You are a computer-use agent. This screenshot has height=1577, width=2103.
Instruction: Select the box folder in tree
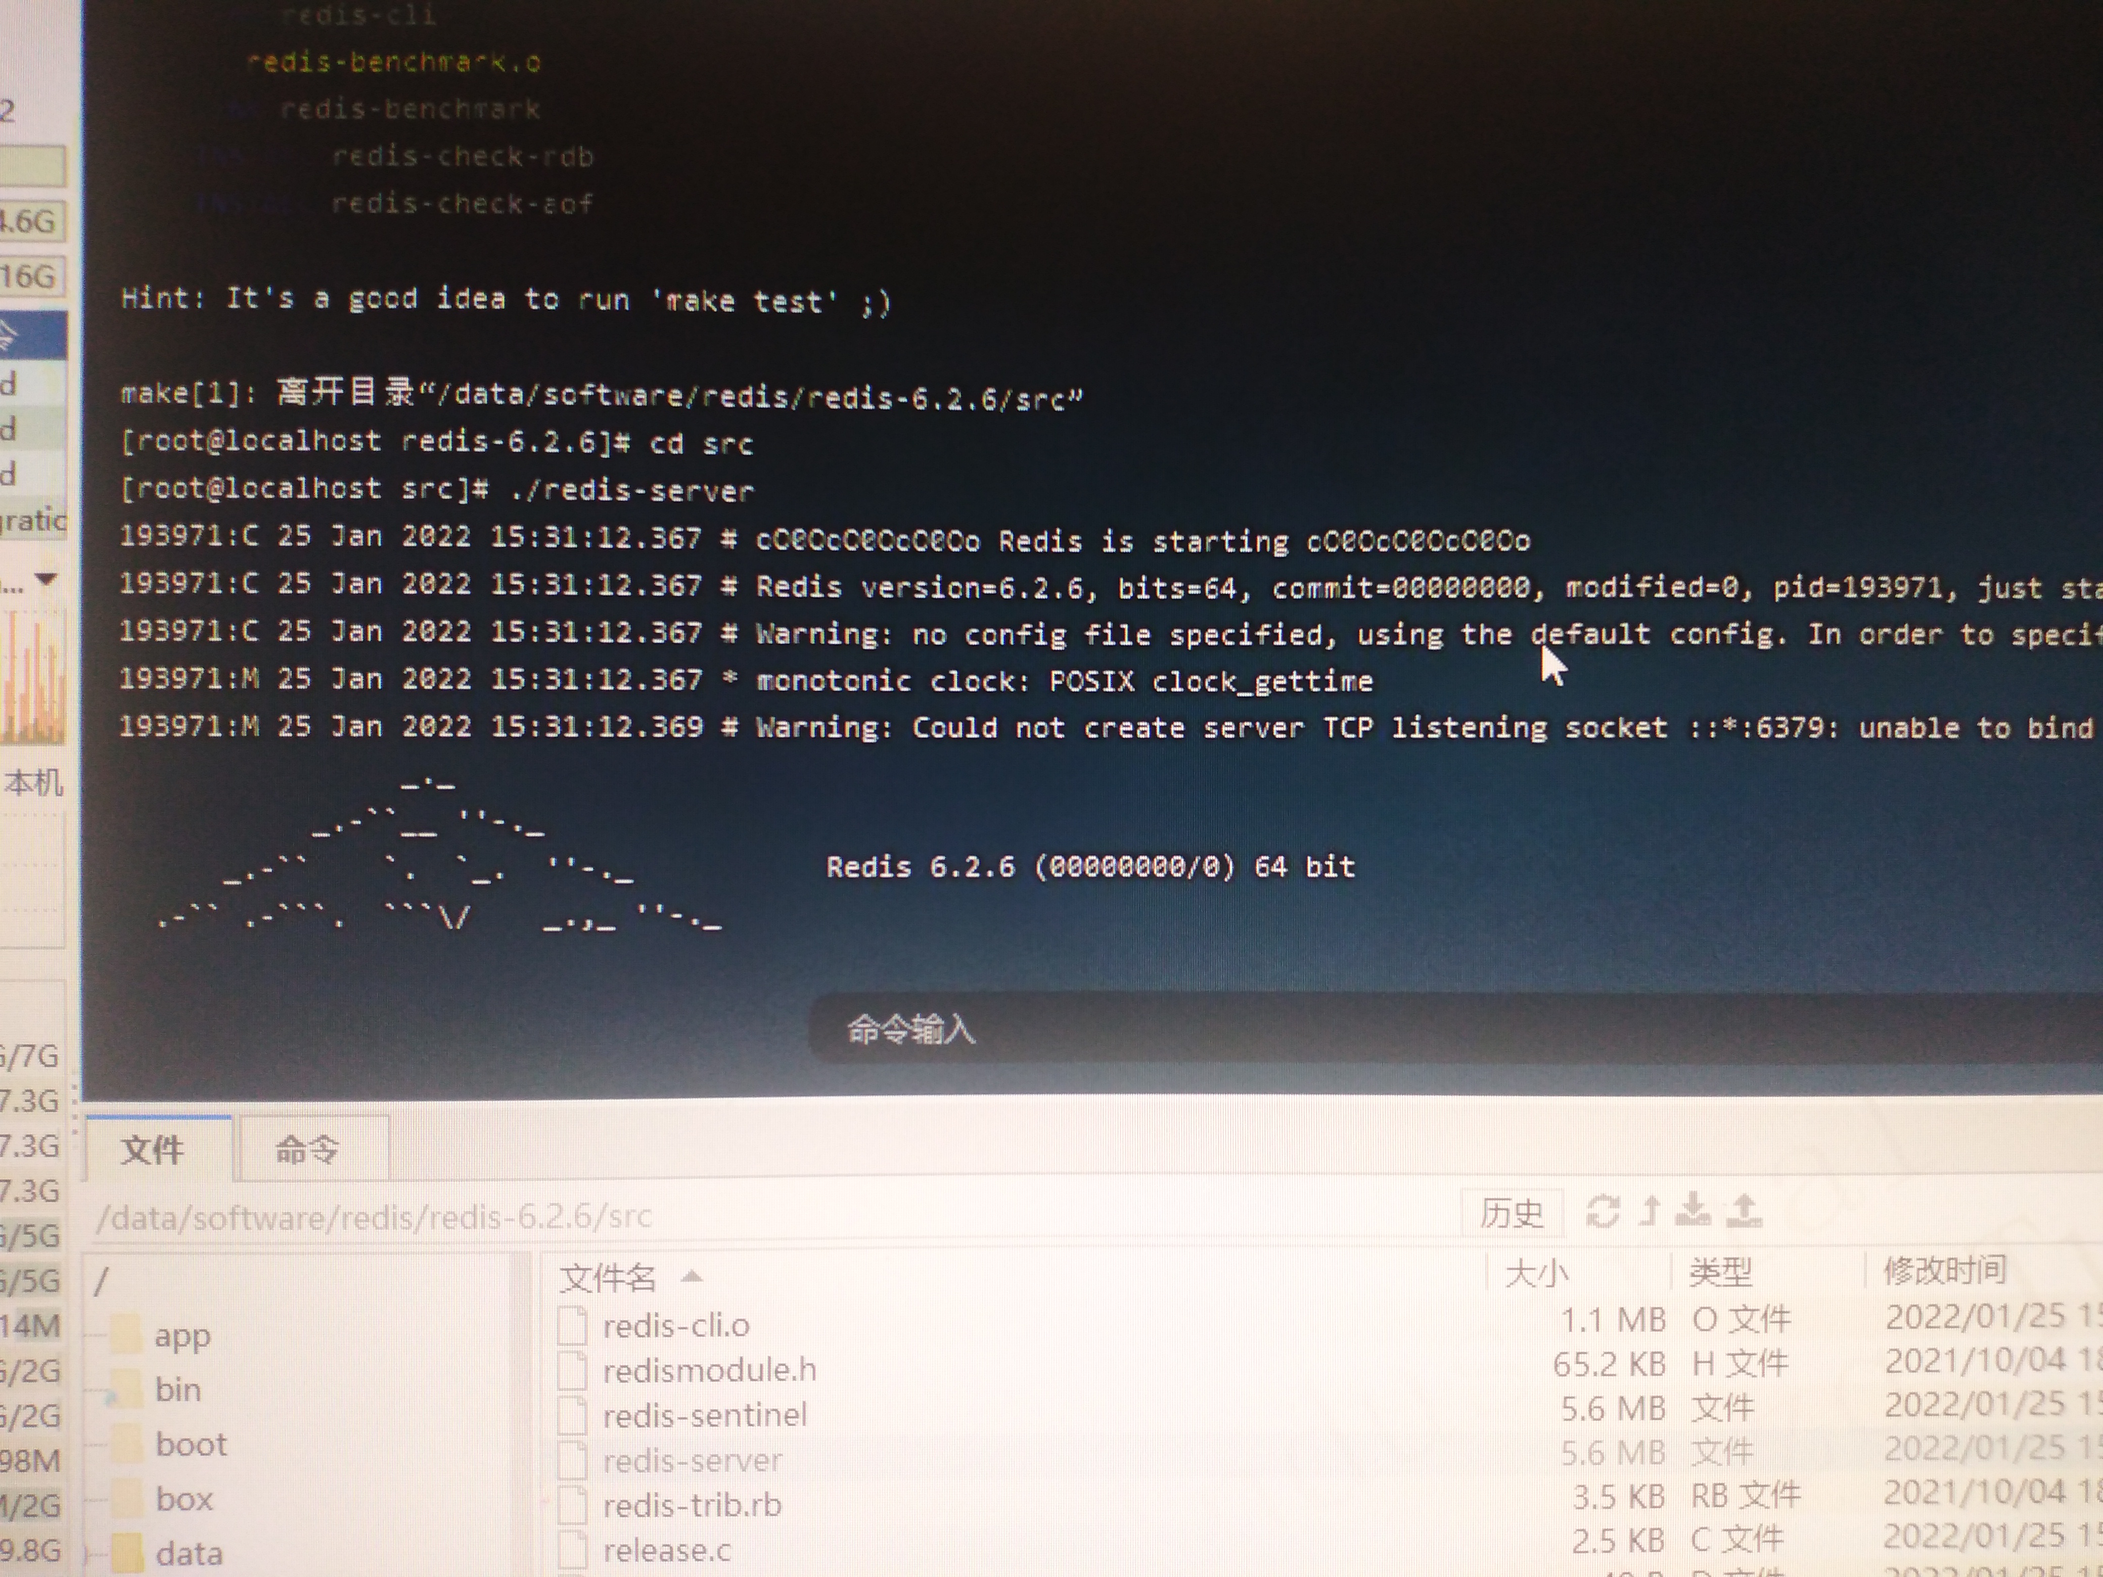[184, 1499]
